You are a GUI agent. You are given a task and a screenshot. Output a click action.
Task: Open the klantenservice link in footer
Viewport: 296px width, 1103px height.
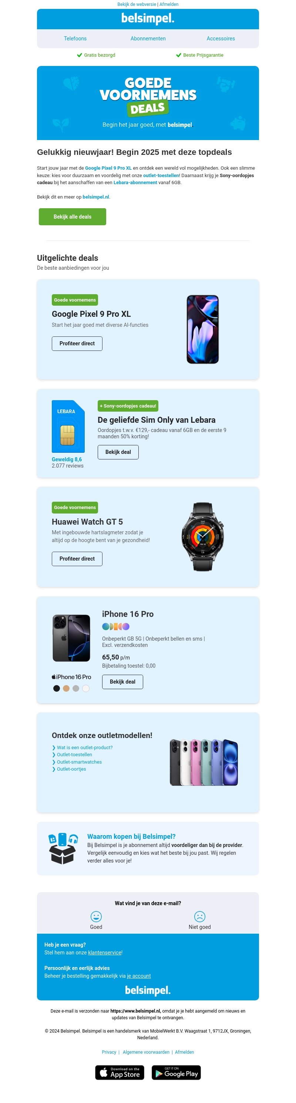tap(105, 952)
